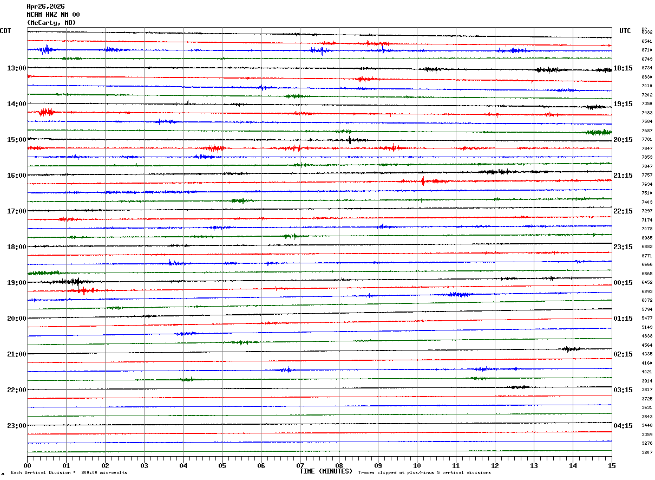Viewport: 655px width, 480px height.
Task: Click the DC offset value 7297
Action: [647, 211]
